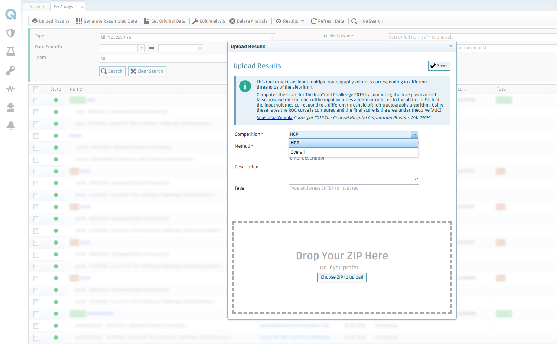557x344 pixels.
Task: Click the Team All input field
Action: coord(163,59)
